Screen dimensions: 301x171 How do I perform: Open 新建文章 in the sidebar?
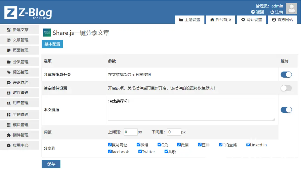click(19, 30)
